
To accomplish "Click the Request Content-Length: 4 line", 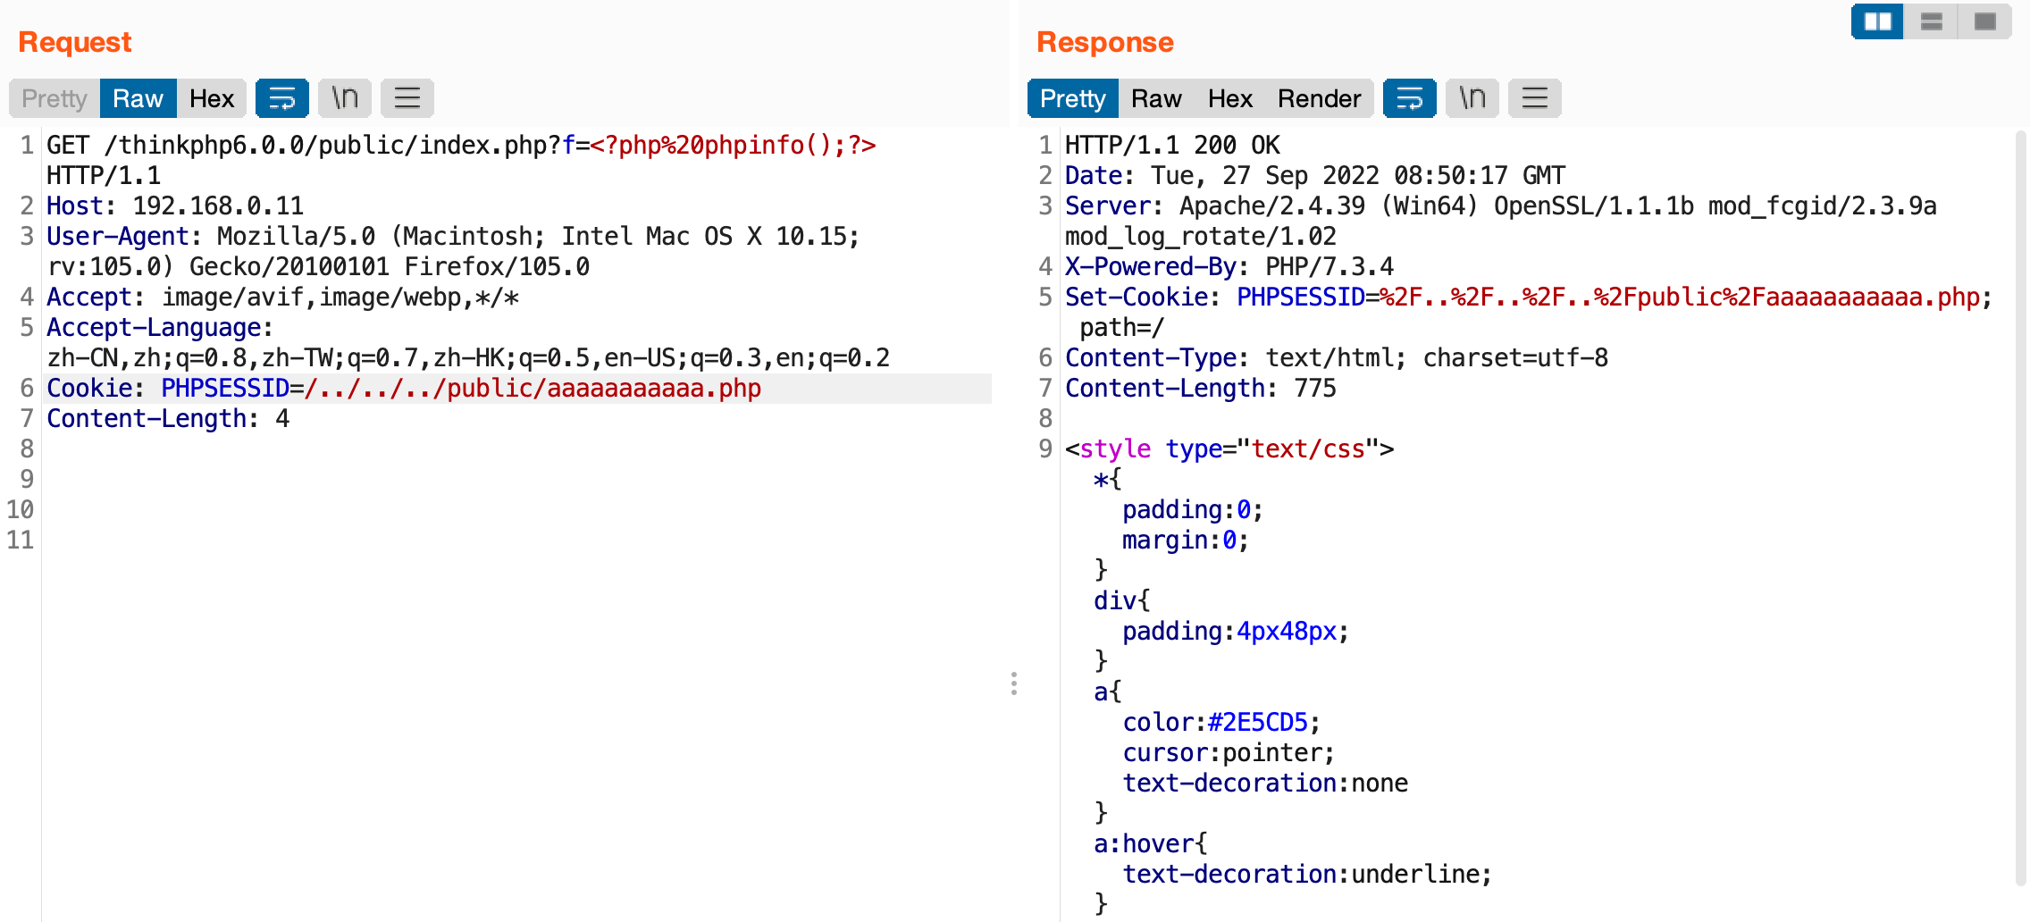I will pyautogui.click(x=168, y=418).
